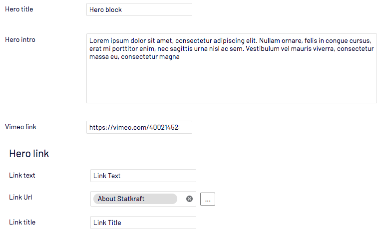Open the Link Url browse dialog
This screenshot has height=233, width=381.
pos(208,199)
